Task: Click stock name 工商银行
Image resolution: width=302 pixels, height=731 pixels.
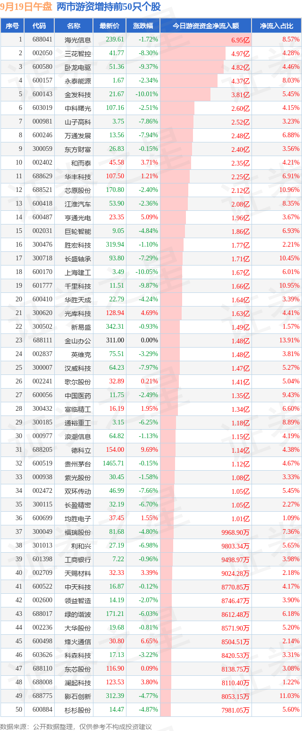Action: pos(78,560)
